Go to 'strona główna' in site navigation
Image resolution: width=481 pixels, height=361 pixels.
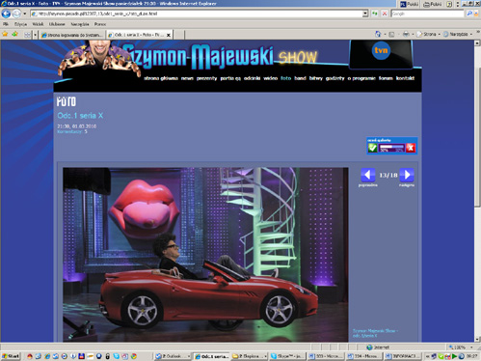tap(161, 78)
